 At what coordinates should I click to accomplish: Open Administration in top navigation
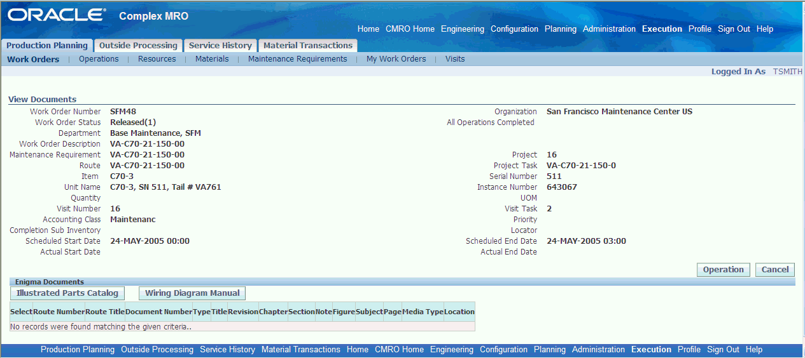pos(610,29)
